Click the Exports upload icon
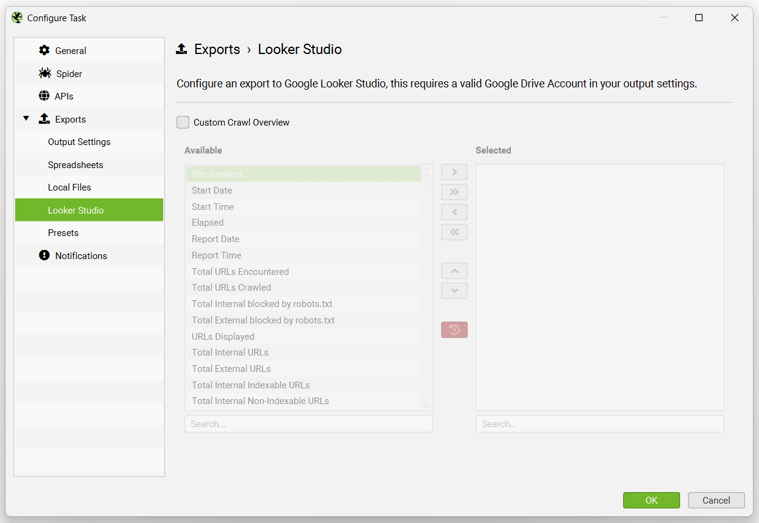This screenshot has height=523, width=759. 44,119
